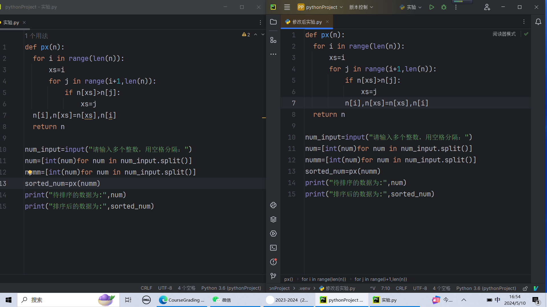Toggle the lightbulb intention on line 12
Viewport: 547px width, 307px height.
[30, 172]
